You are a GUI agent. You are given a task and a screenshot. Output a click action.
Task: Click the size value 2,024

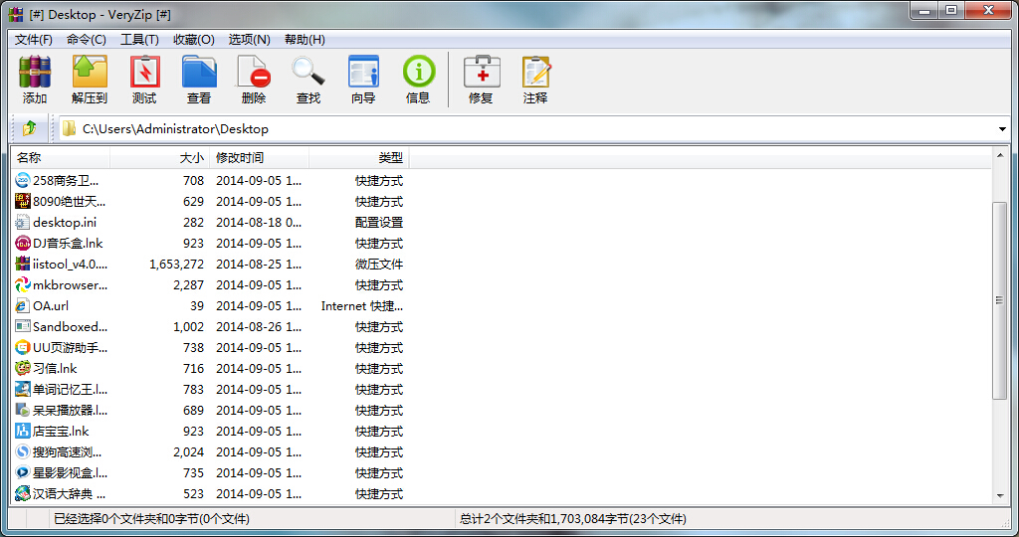click(188, 451)
